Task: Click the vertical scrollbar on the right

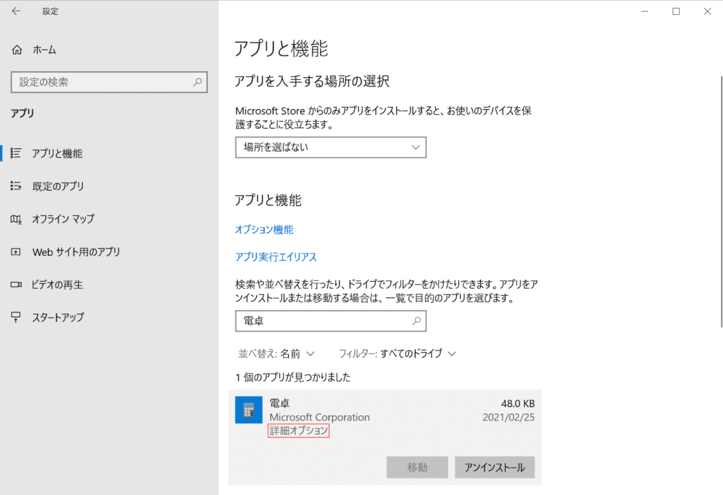Action: 721,202
